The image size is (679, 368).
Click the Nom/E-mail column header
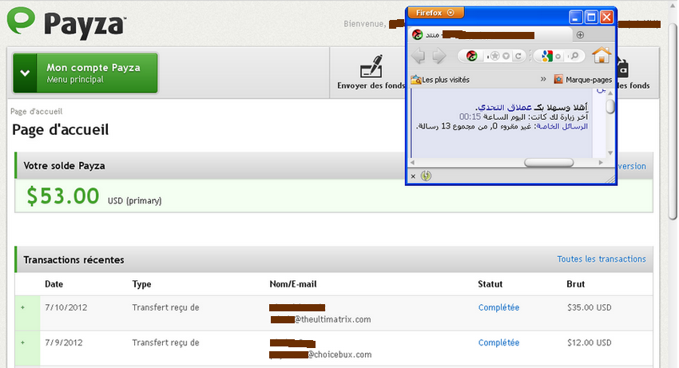click(x=292, y=284)
